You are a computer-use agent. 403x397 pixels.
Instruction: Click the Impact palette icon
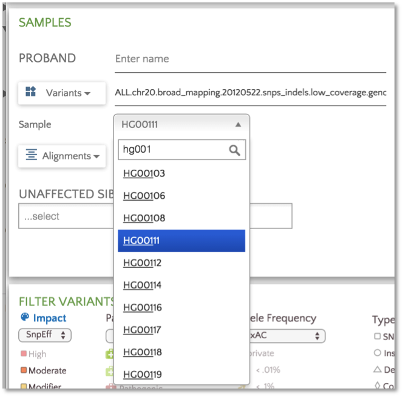(25, 317)
